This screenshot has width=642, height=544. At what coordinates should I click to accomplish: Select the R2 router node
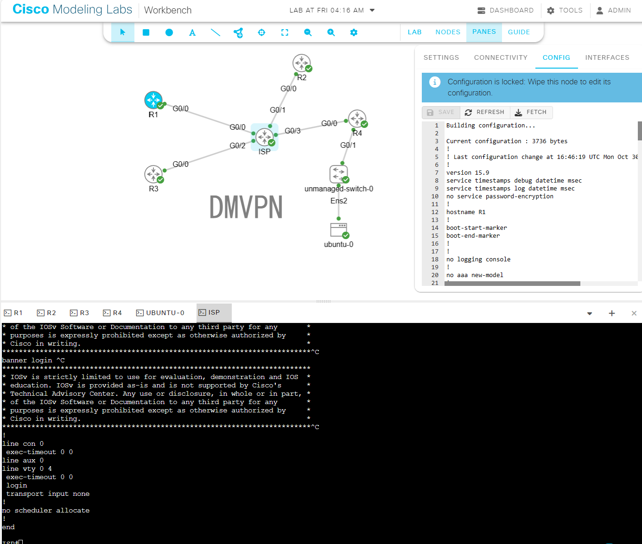coord(302,63)
